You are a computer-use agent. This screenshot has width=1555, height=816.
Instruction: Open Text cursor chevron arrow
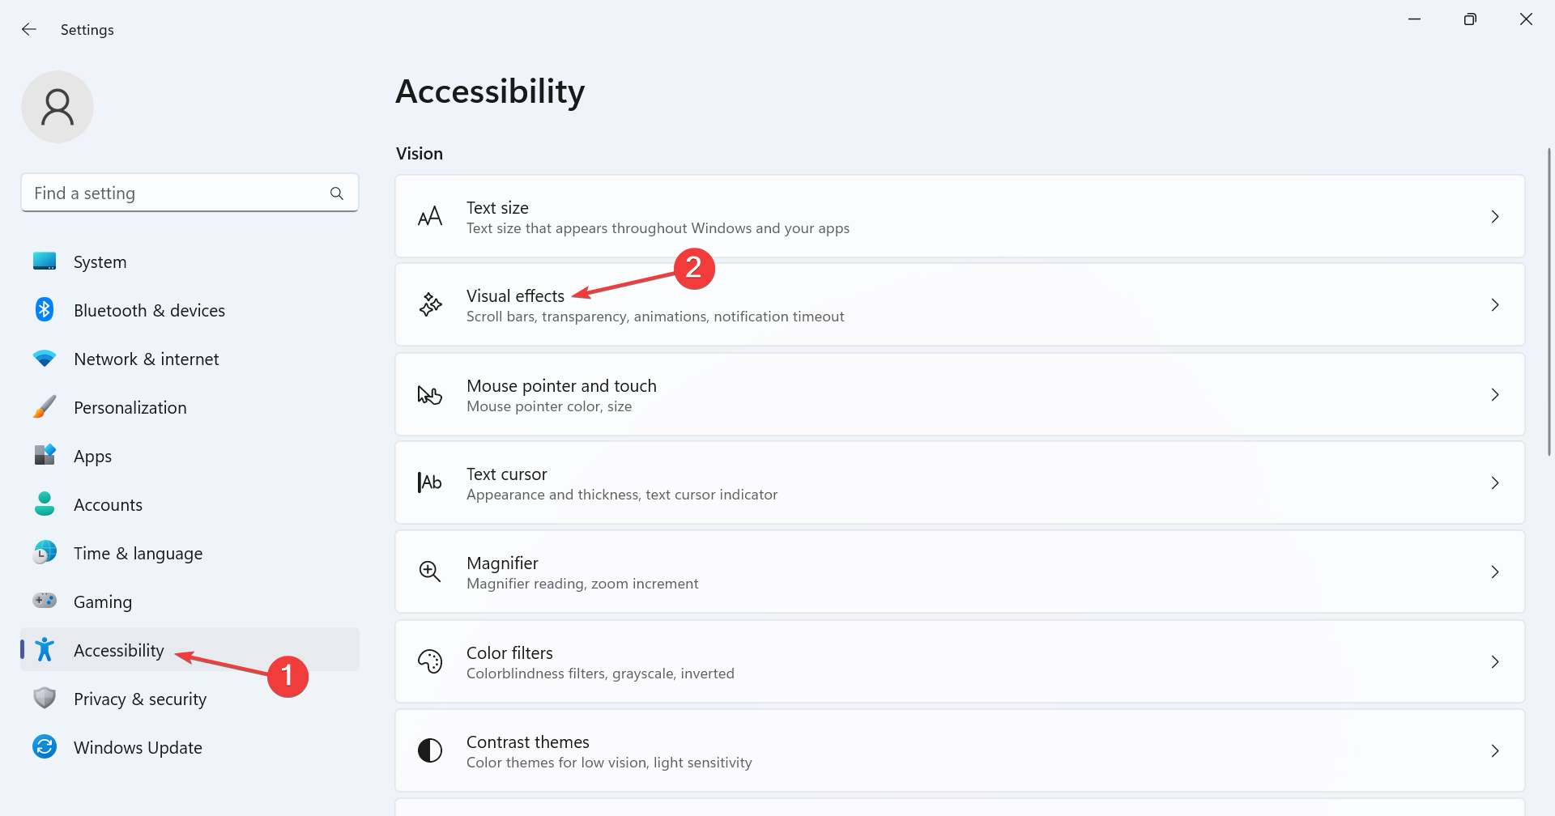1495,483
